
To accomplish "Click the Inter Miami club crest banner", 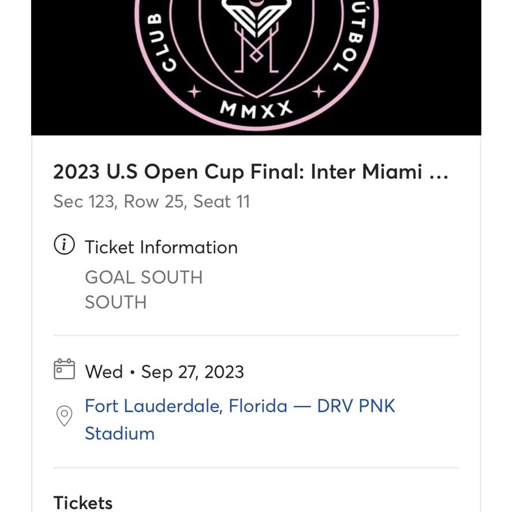I will [256, 68].
